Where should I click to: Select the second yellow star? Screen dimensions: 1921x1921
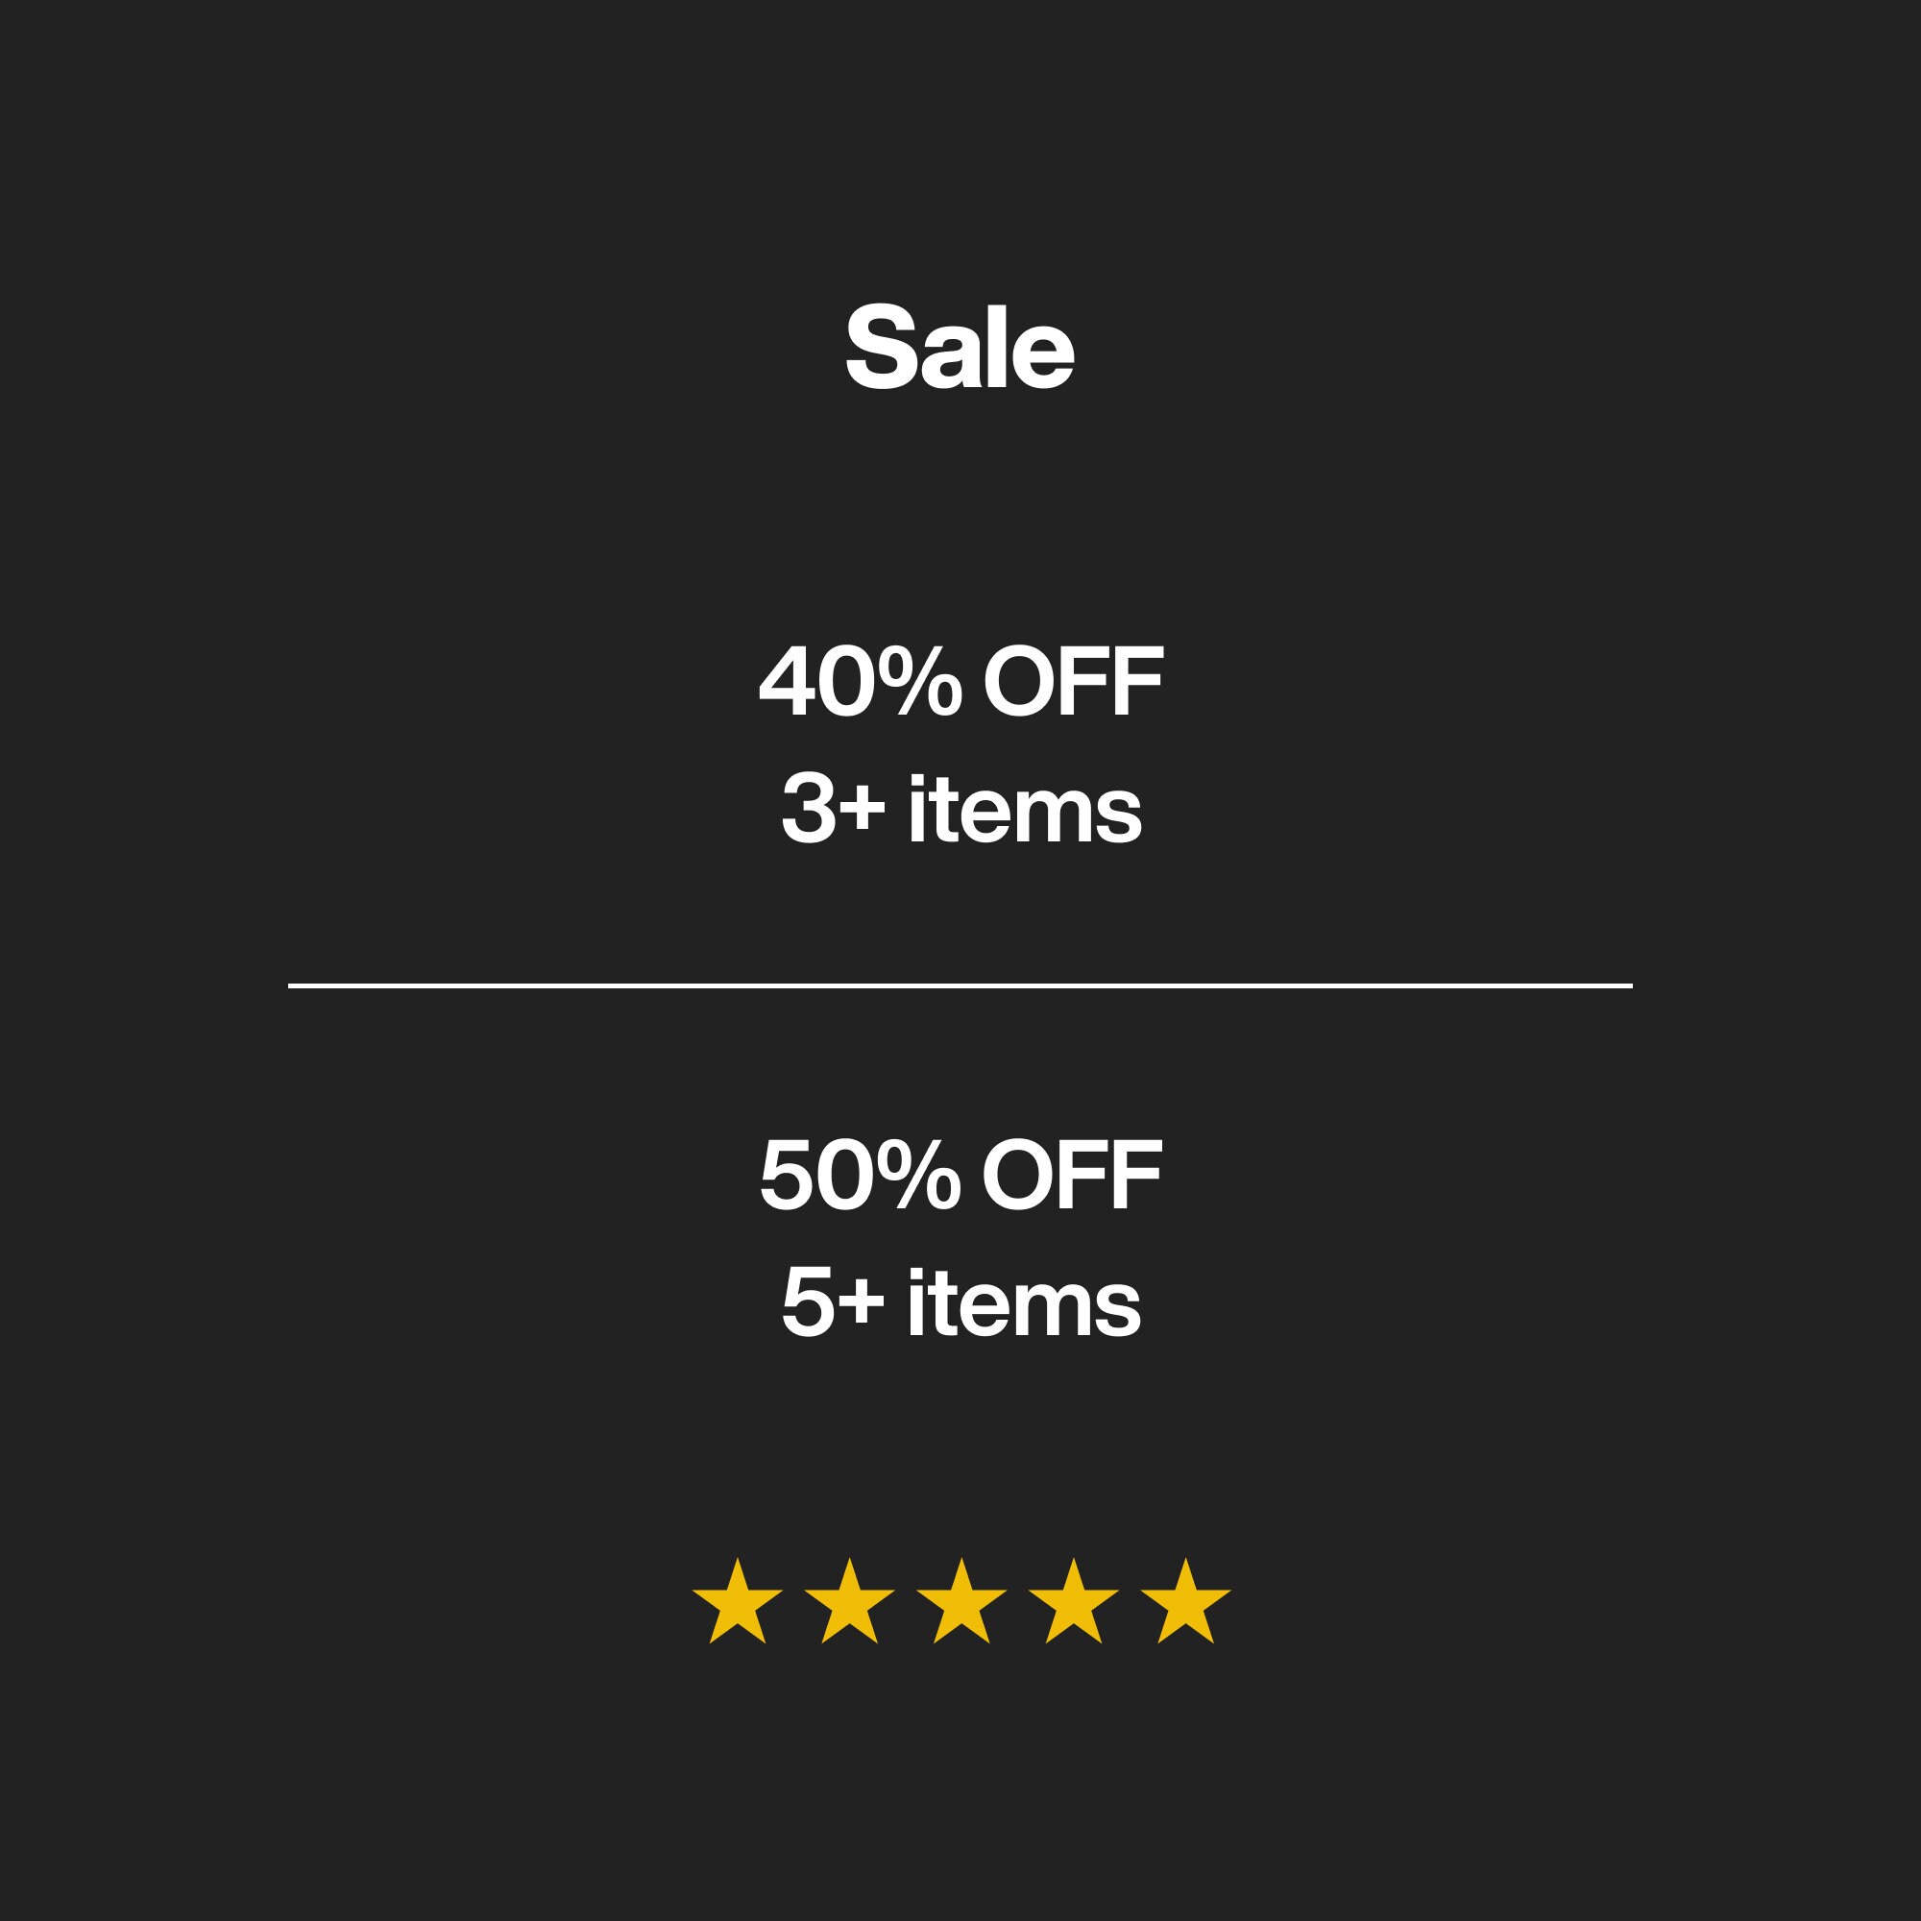[849, 1602]
